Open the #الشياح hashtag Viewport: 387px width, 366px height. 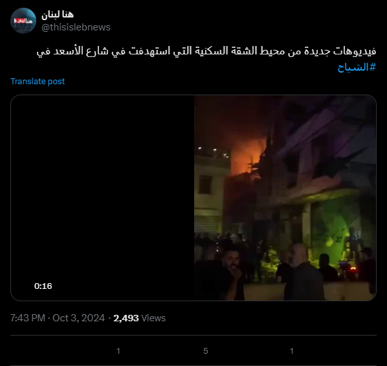tap(357, 67)
